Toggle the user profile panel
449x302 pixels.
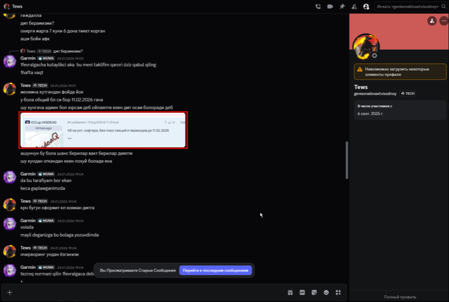click(x=366, y=6)
